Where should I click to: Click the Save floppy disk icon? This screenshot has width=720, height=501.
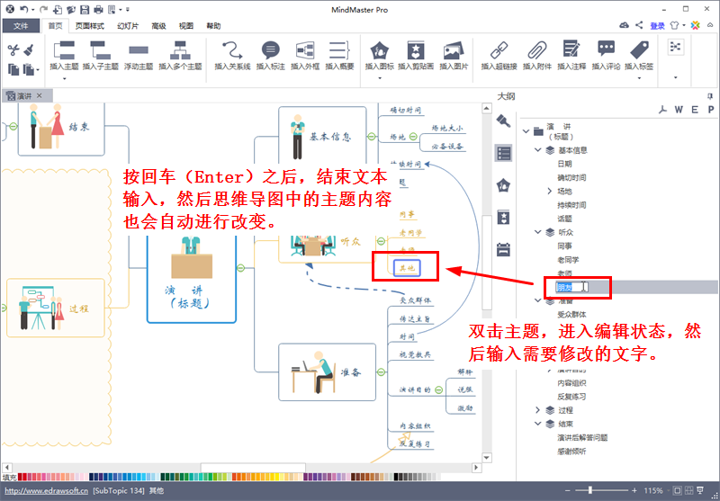point(85,9)
